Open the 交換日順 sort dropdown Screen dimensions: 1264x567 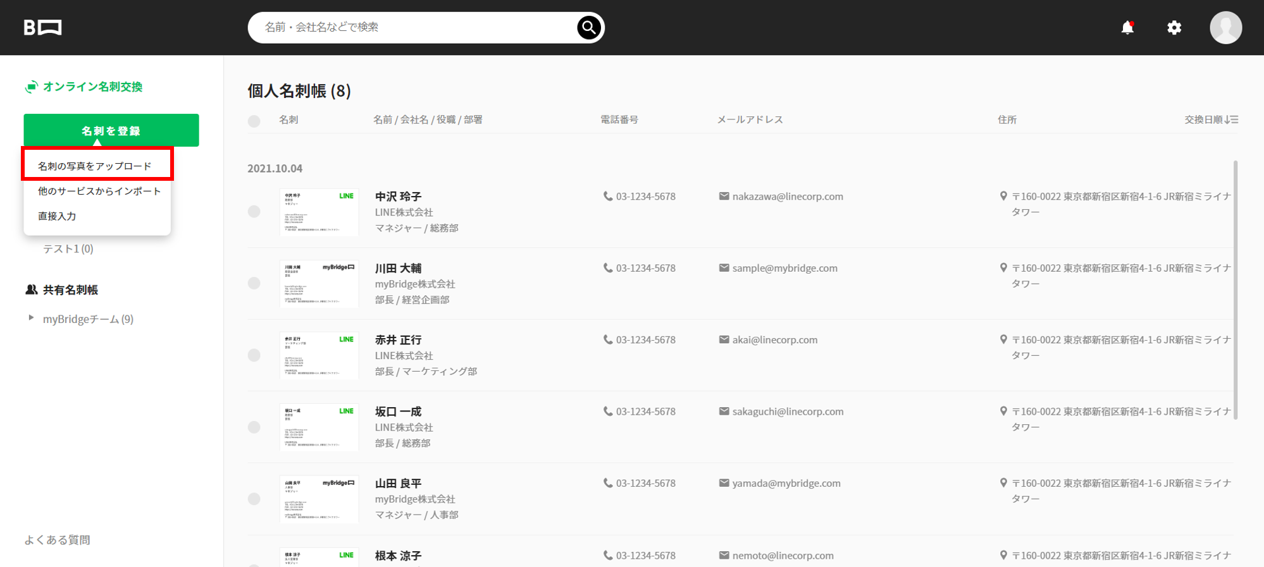click(x=1211, y=119)
